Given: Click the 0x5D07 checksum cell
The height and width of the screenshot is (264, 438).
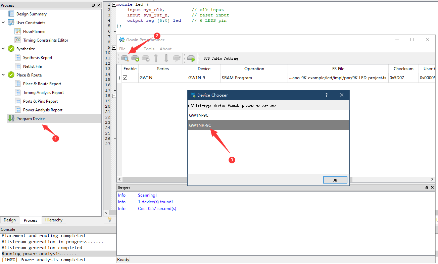Looking at the screenshot, I should click(x=403, y=77).
